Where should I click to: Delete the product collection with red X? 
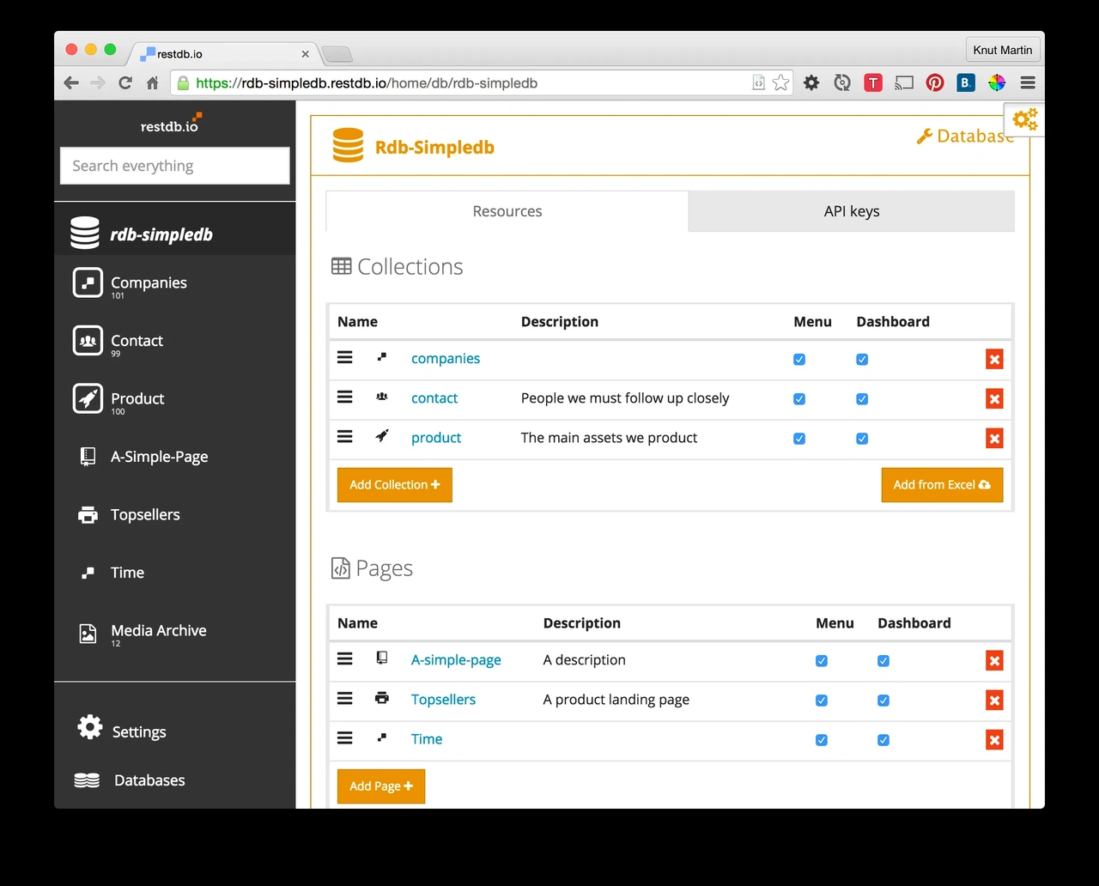pyautogui.click(x=993, y=438)
